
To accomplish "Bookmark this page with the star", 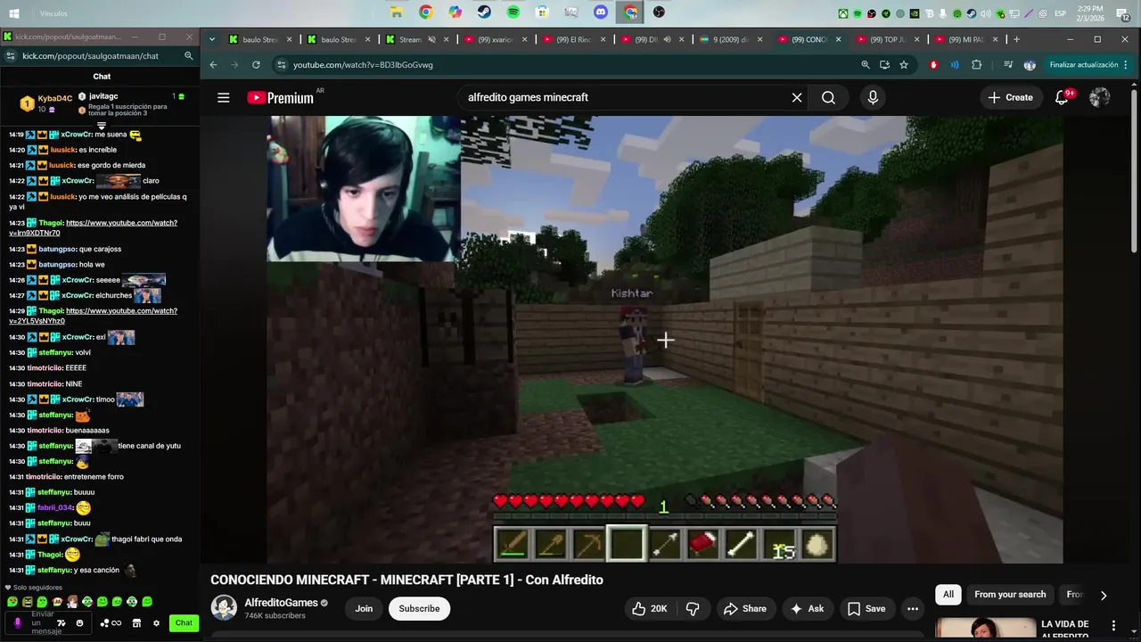I will 904,65.
